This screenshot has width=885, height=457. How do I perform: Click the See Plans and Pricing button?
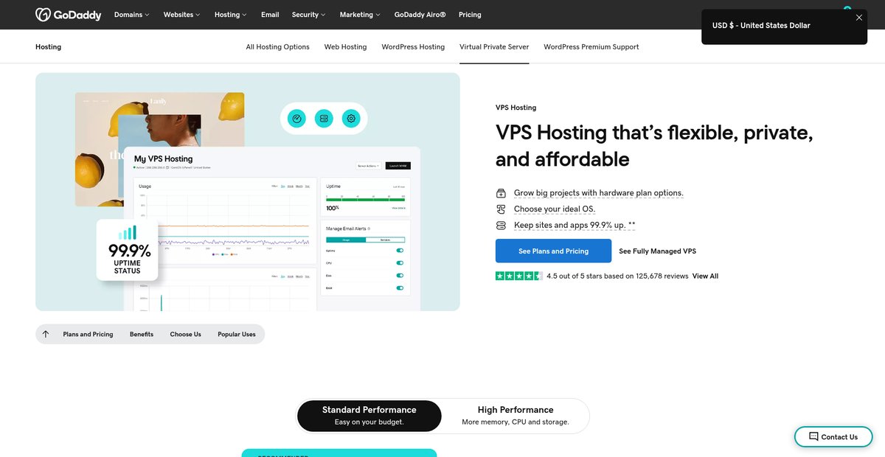click(553, 251)
